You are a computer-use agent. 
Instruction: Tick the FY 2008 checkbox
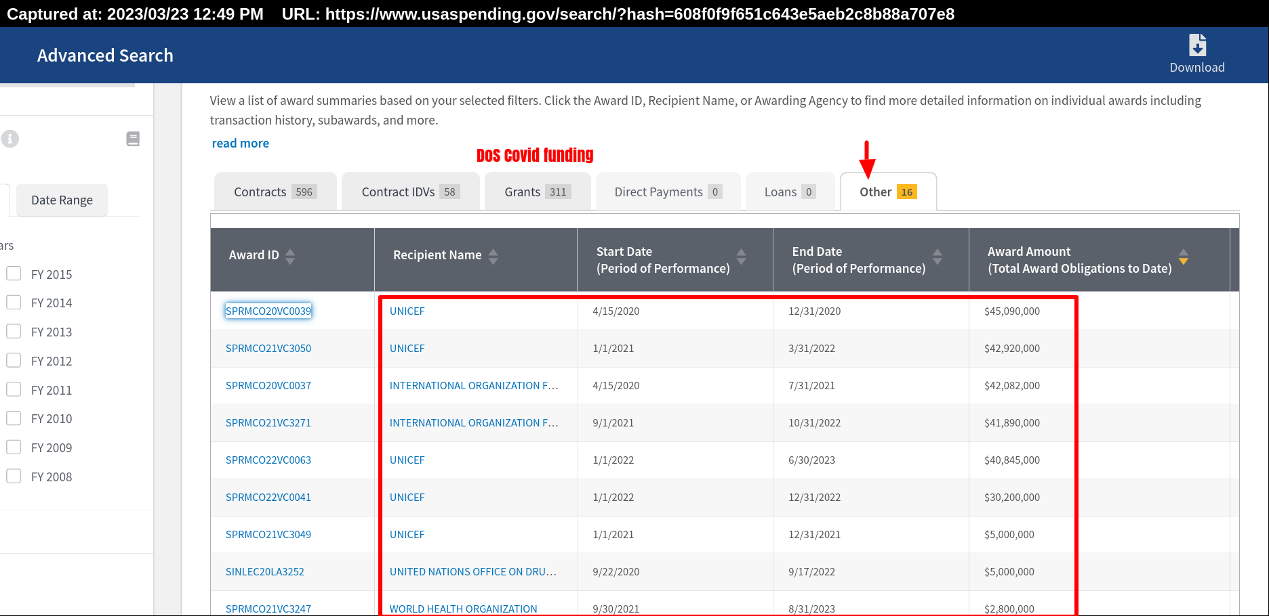[14, 476]
